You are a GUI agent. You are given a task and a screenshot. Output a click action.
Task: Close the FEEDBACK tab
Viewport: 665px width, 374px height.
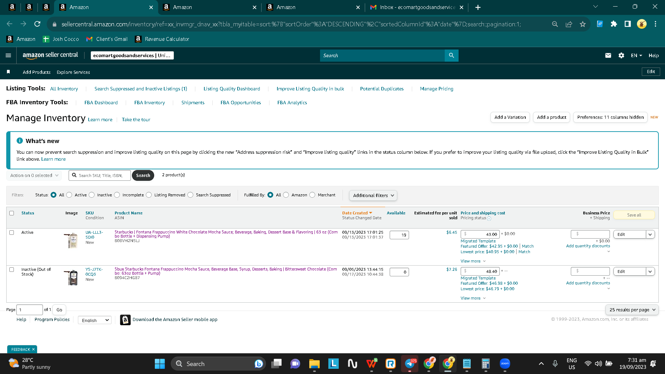coord(33,349)
